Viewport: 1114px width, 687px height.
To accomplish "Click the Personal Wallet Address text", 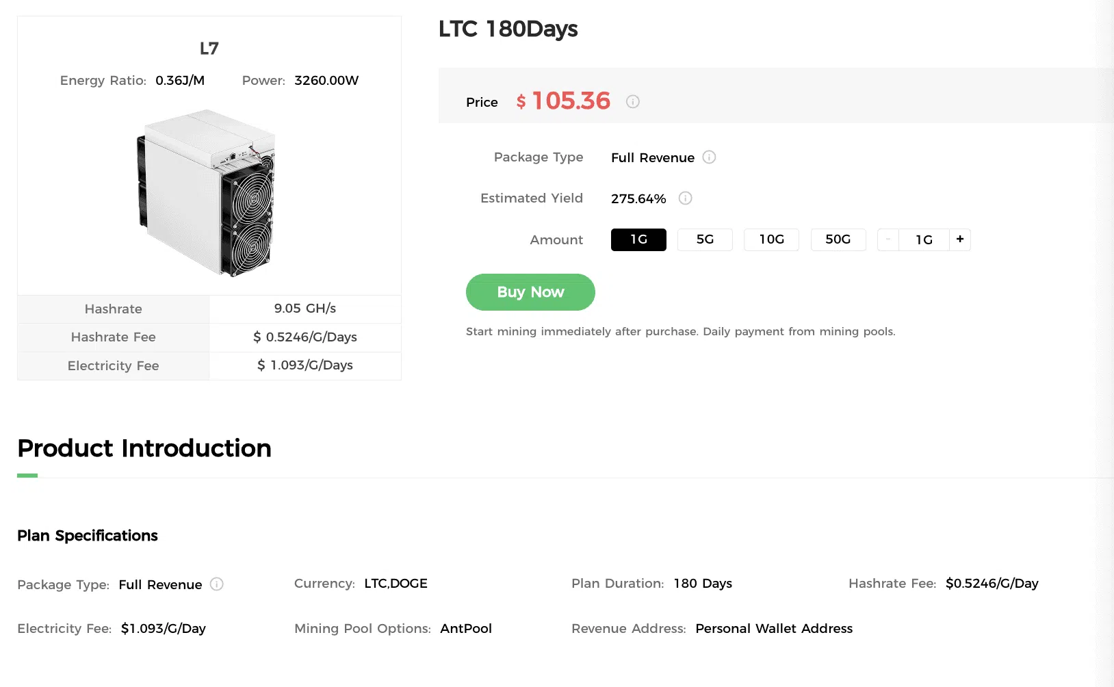I will point(774,629).
